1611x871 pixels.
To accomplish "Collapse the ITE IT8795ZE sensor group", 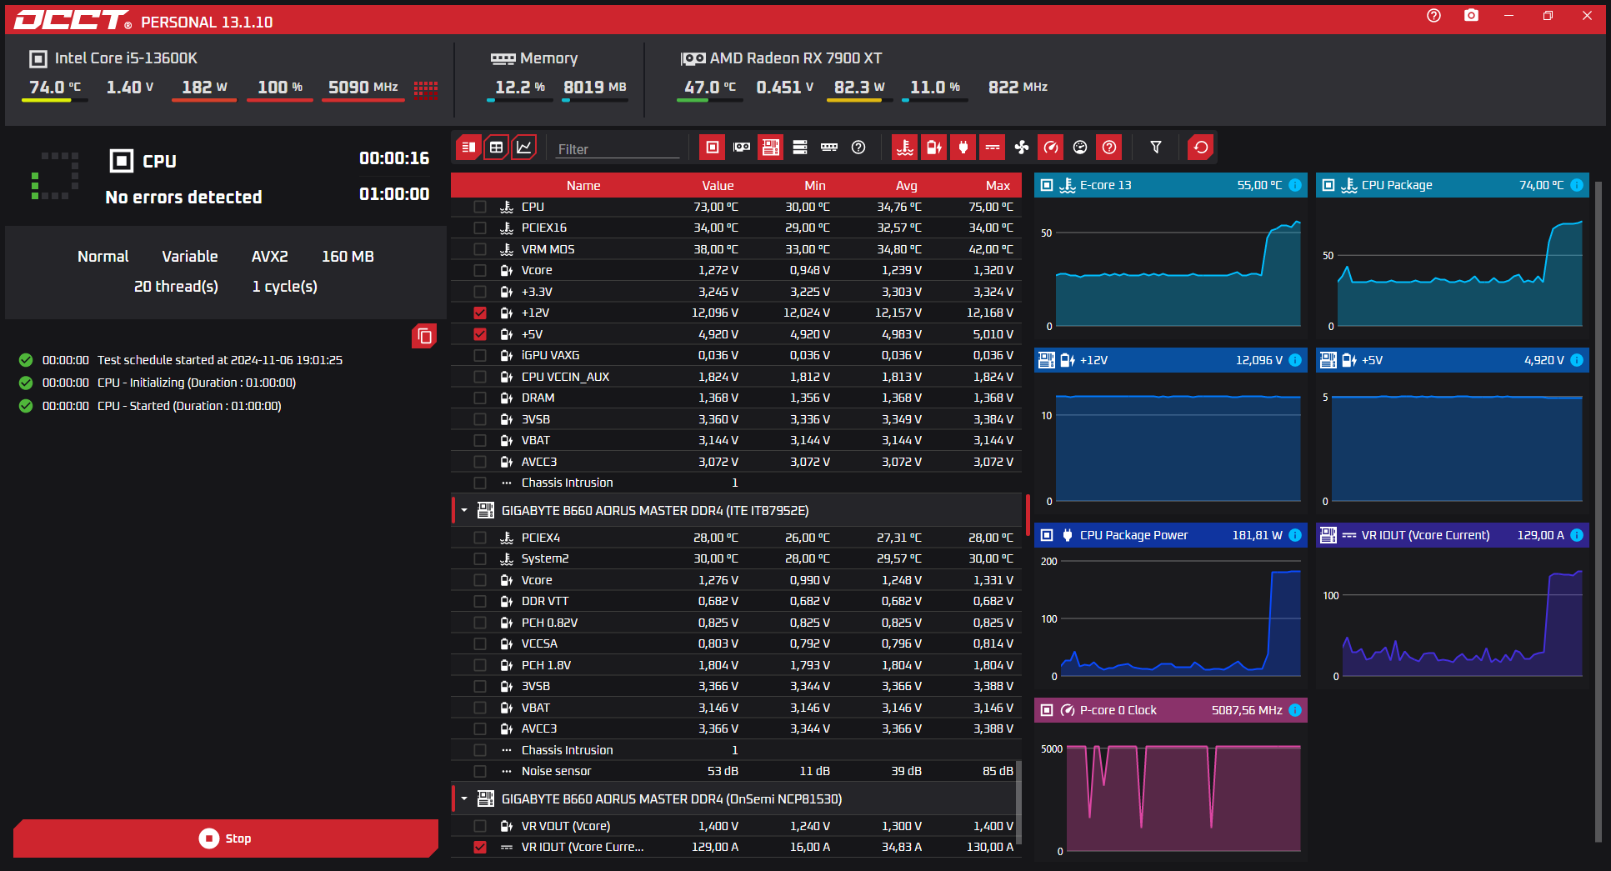I will coord(464,510).
